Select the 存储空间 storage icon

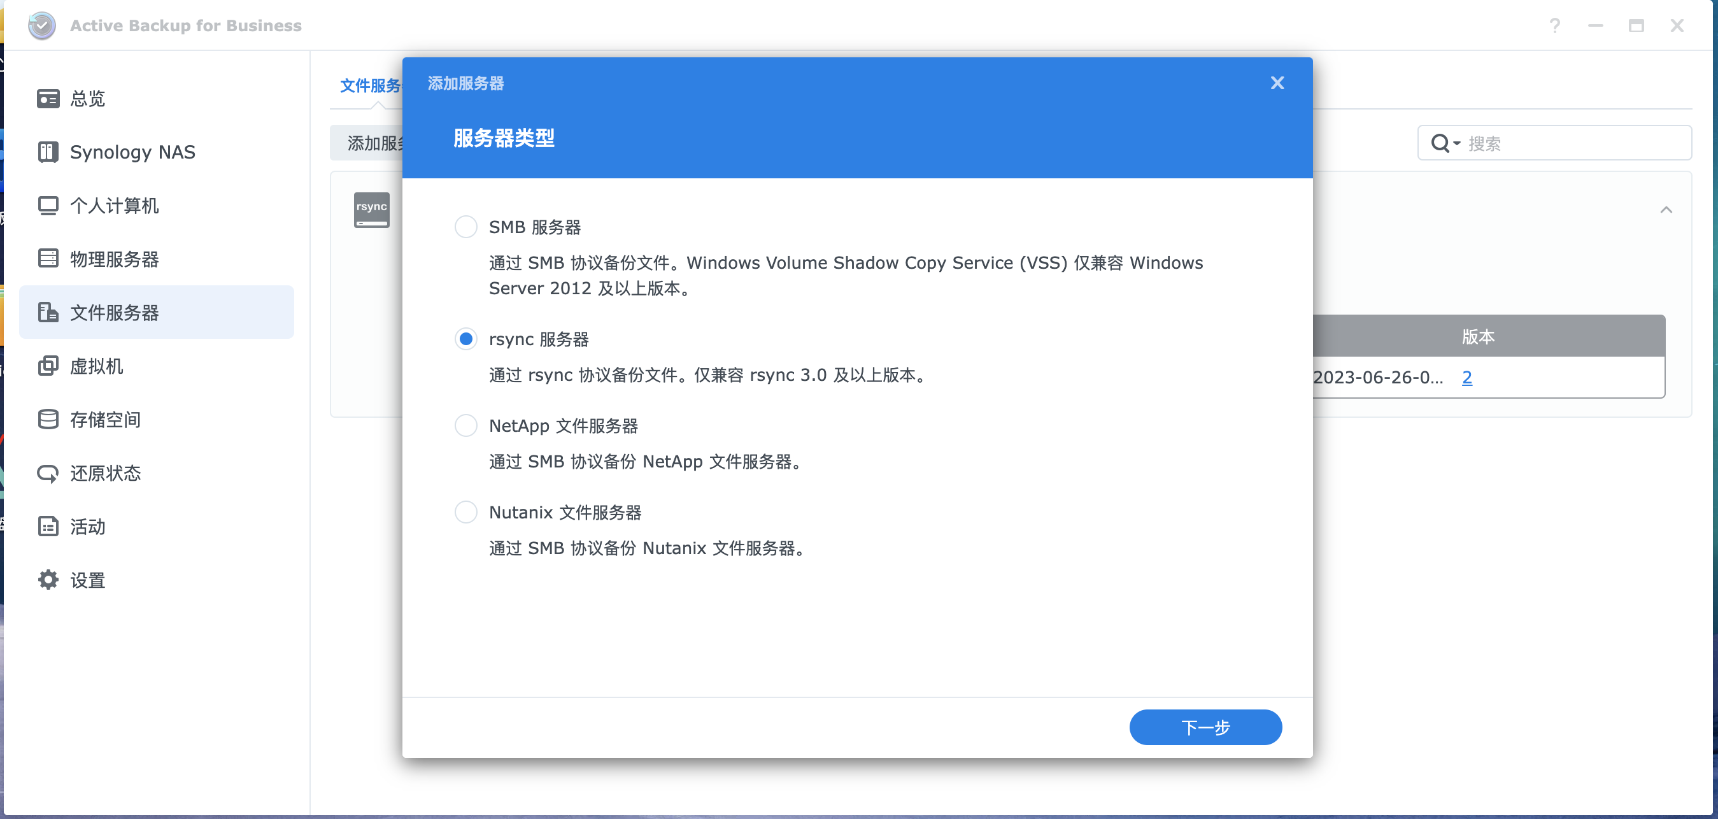(48, 420)
